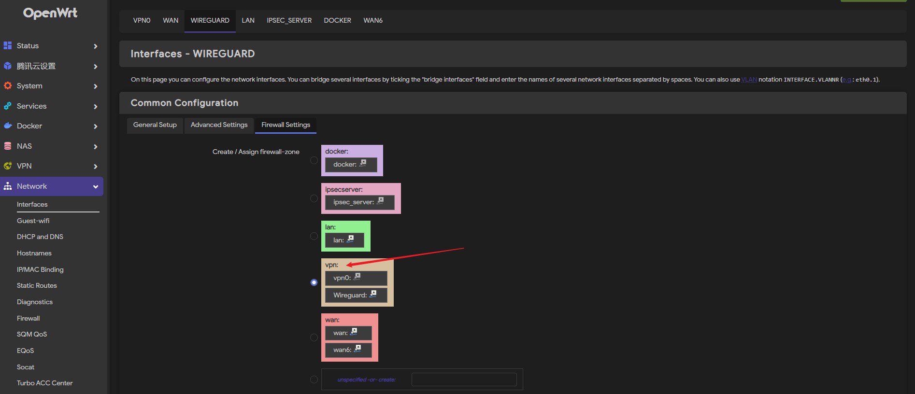The image size is (915, 394).
Task: Select the vpn firewall zone radio button
Action: pos(314,282)
